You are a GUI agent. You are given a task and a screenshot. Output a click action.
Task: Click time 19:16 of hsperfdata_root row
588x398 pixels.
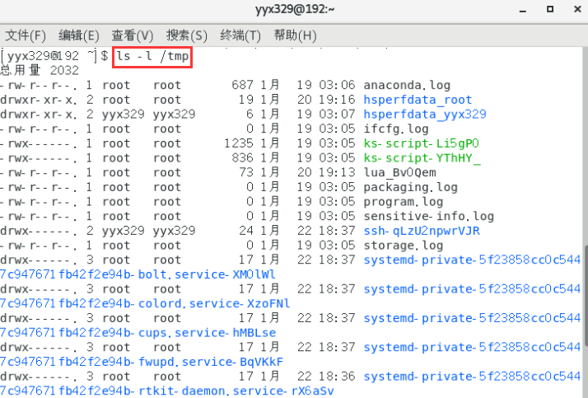337,100
